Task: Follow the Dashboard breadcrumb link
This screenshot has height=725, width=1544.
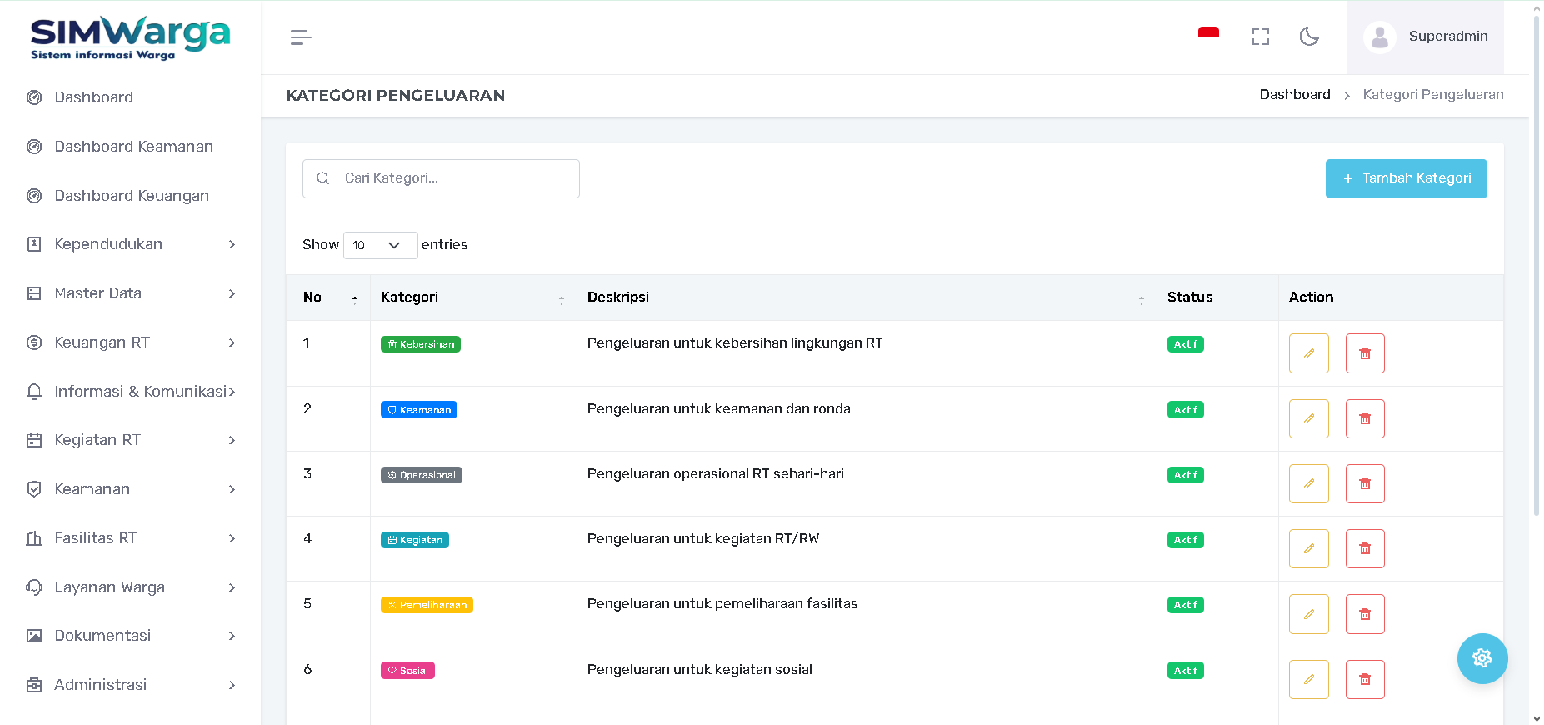Action: (1294, 95)
